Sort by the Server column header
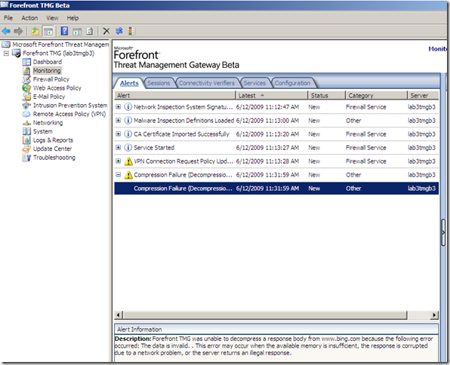Viewport: 450px width, 365px height. tap(423, 96)
